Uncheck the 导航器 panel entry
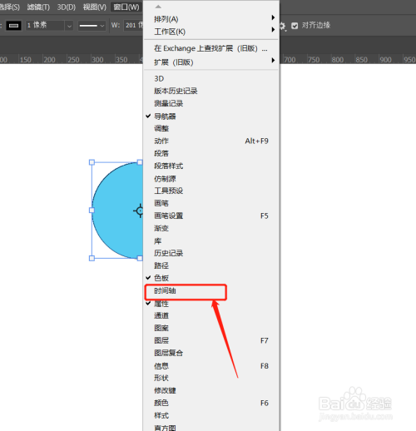 pos(211,116)
